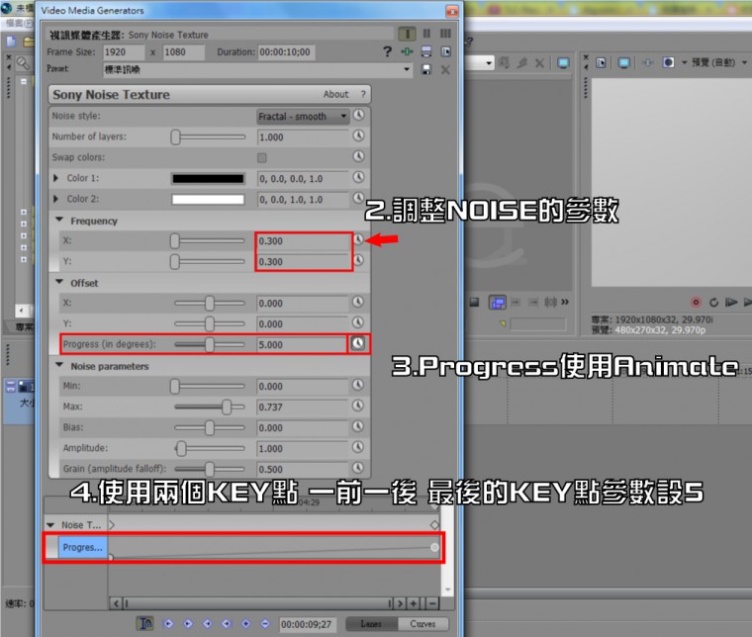Toggle sync cursor to timeline icon
This screenshot has height=637, width=752.
point(145,623)
